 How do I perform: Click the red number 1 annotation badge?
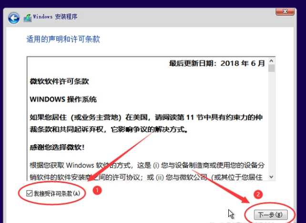pos(96,191)
